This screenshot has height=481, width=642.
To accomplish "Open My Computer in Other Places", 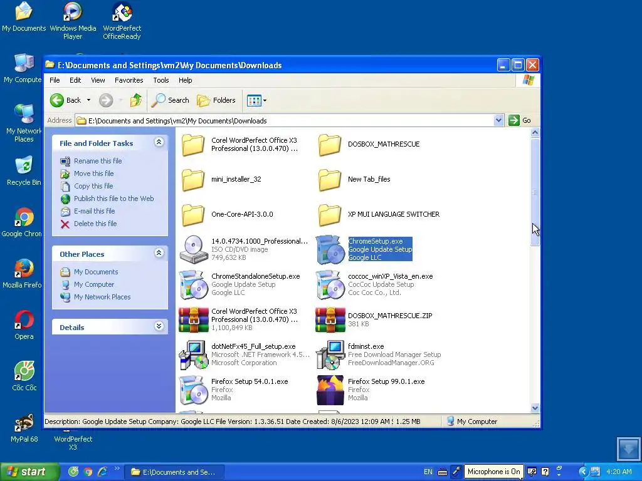I will pos(94,284).
